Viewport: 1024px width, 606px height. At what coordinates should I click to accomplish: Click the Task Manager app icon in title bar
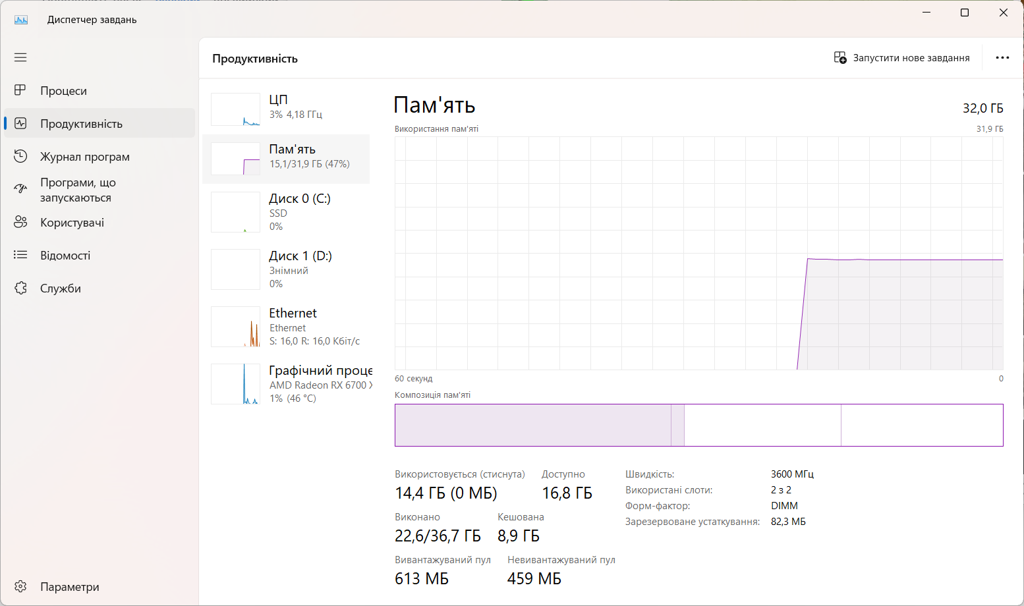tap(21, 20)
